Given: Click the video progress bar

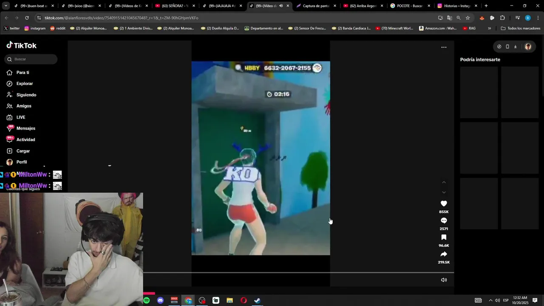Looking at the screenshot, I should click(x=298, y=272).
